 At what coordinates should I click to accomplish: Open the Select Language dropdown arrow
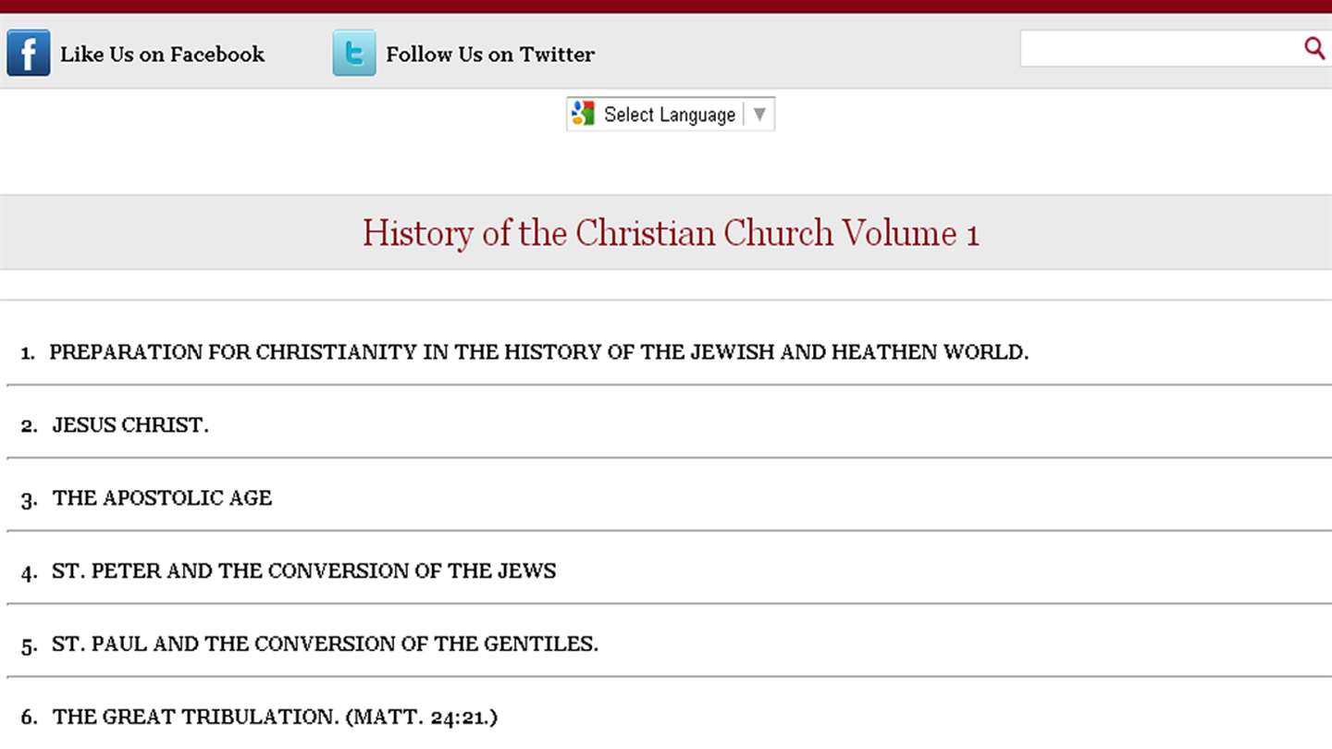(x=759, y=114)
